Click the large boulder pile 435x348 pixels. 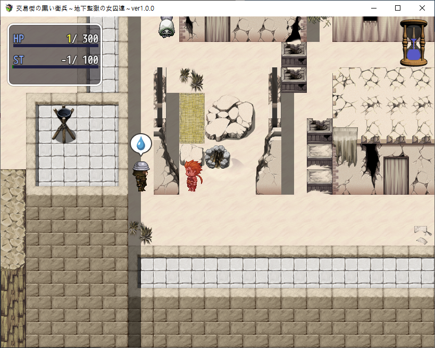pyautogui.click(x=230, y=118)
